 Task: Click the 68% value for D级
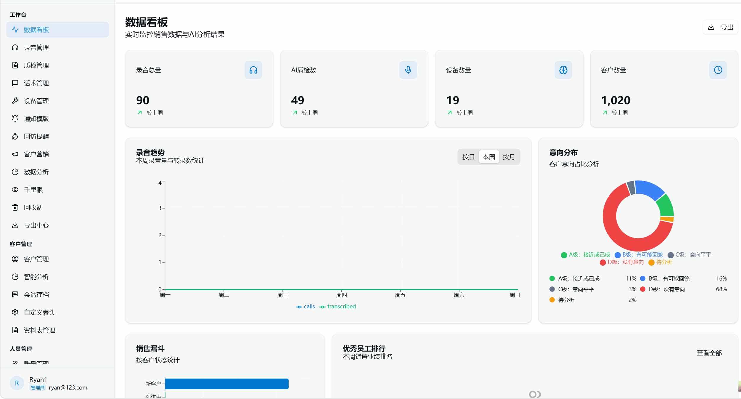tap(721, 289)
